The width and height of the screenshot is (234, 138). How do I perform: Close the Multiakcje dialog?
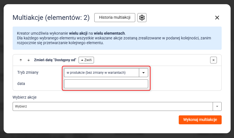[x=217, y=18]
